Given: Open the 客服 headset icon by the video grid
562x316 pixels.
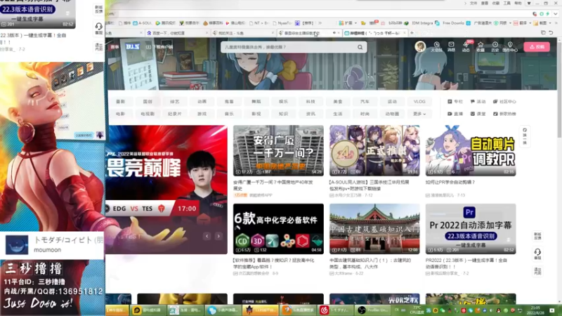Looking at the screenshot, I should pyautogui.click(x=537, y=254).
